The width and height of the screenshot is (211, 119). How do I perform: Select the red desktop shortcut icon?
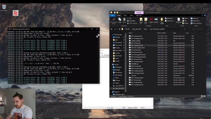click(15, 13)
